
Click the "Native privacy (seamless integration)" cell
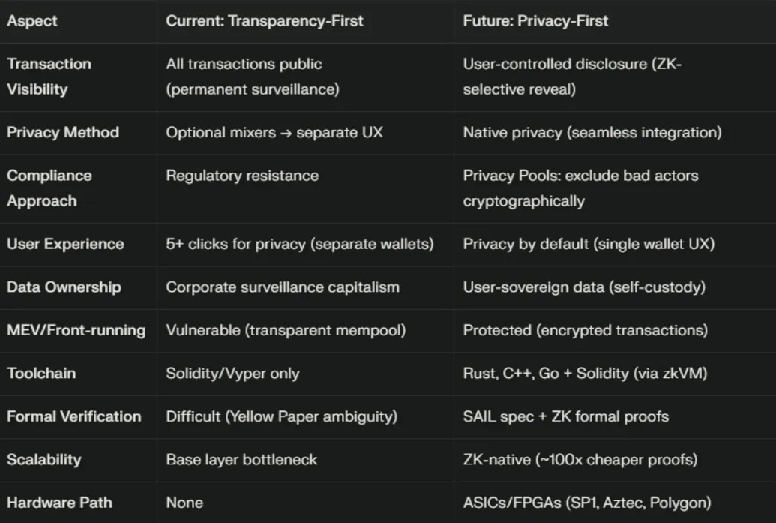click(x=592, y=133)
